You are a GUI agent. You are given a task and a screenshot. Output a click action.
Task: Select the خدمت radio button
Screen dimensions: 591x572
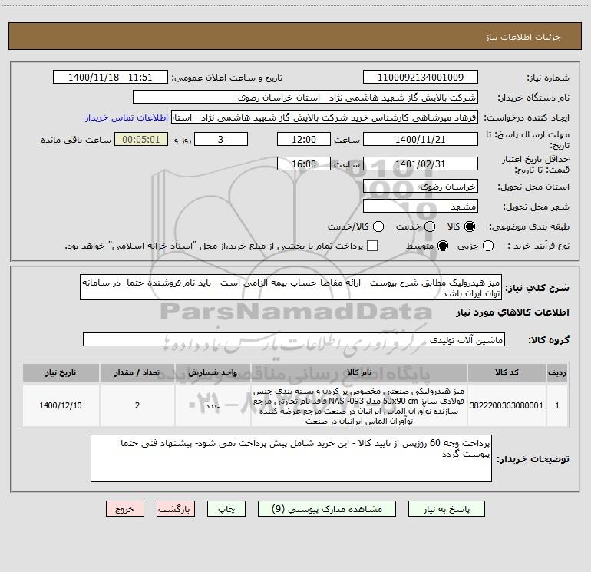430,226
